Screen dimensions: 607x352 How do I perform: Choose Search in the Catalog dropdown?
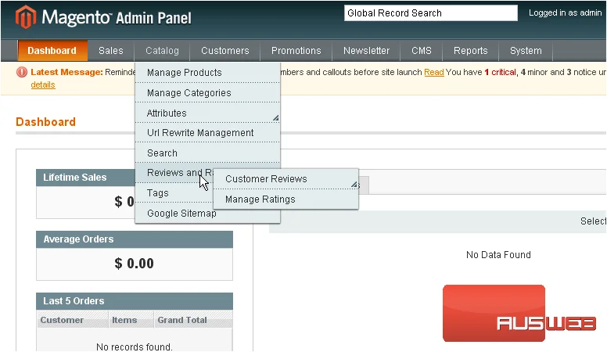207,153
